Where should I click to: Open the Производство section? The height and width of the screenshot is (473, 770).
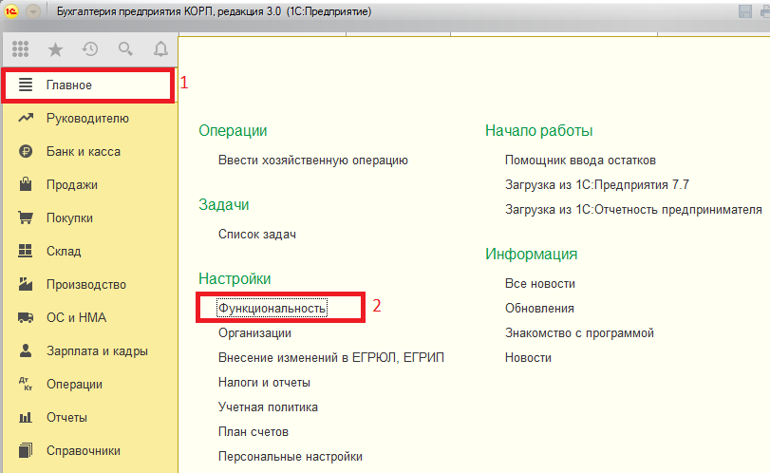[89, 284]
